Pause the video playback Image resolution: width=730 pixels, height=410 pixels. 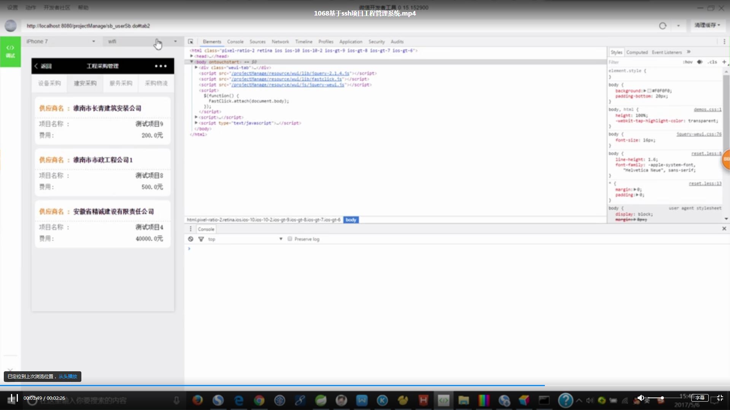click(x=14, y=398)
